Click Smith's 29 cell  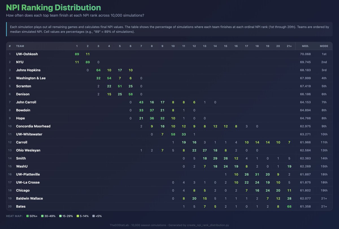[x=215, y=158]
